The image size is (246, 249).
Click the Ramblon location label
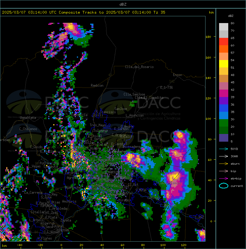pos(97,85)
